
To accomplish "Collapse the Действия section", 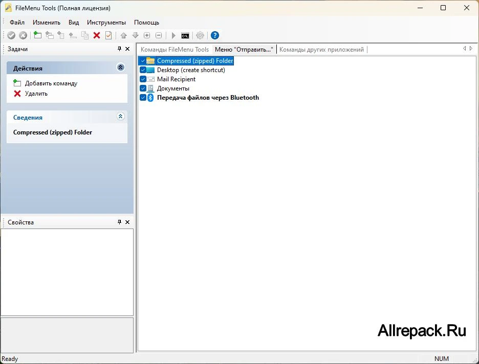I will 121,67.
